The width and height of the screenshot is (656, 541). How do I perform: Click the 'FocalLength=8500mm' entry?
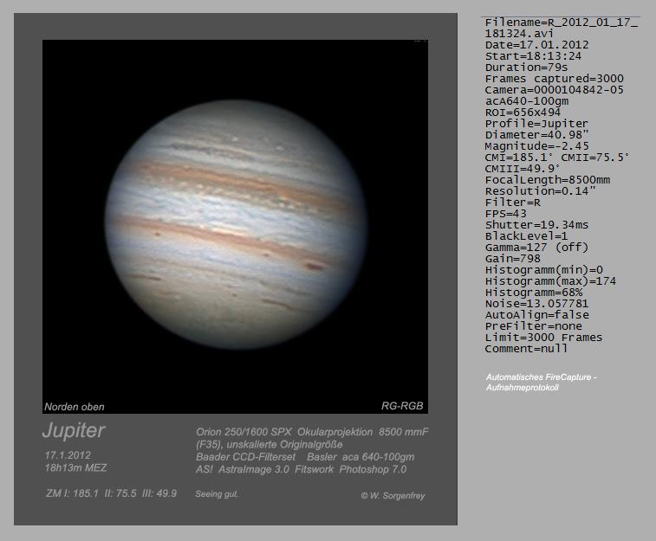(548, 180)
